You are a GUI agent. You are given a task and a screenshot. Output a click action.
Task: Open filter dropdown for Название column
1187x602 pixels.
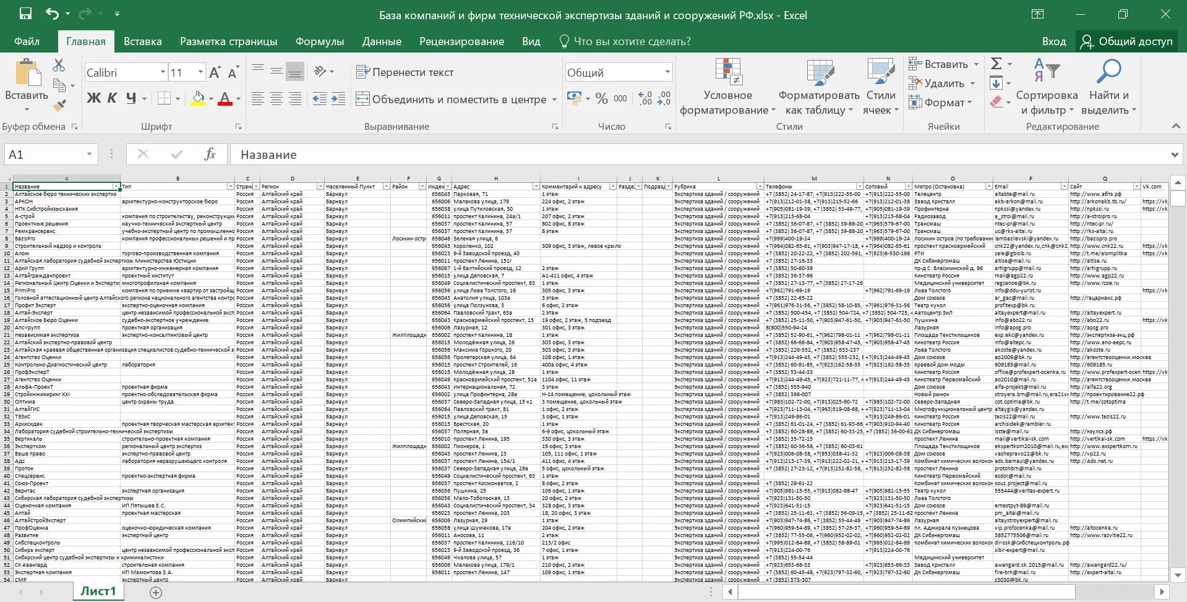[x=116, y=187]
